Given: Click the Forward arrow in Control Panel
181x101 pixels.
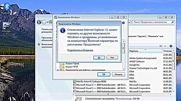Looking at the screenshot, I should (44, 22).
